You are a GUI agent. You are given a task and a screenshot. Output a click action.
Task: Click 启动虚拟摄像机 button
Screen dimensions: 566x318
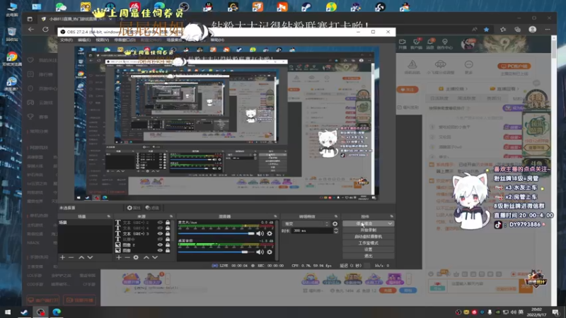coord(368,237)
